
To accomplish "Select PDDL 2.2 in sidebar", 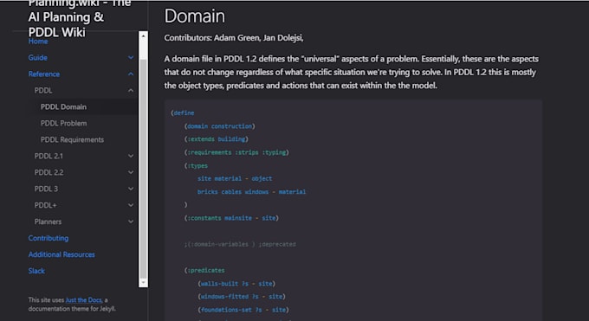I will tap(49, 172).
